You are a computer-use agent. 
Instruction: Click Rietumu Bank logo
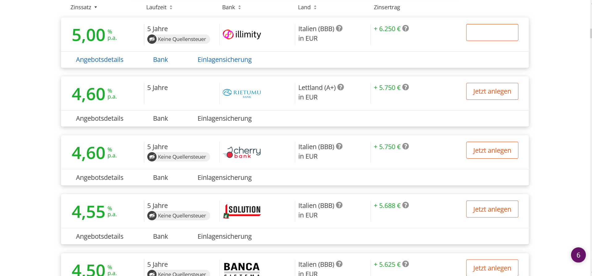(242, 93)
